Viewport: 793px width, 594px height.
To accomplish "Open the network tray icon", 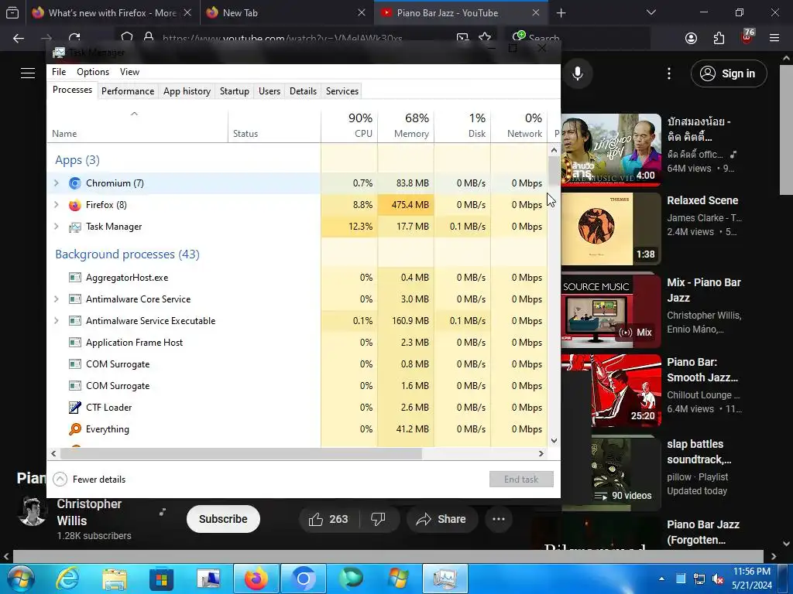I will tap(699, 579).
